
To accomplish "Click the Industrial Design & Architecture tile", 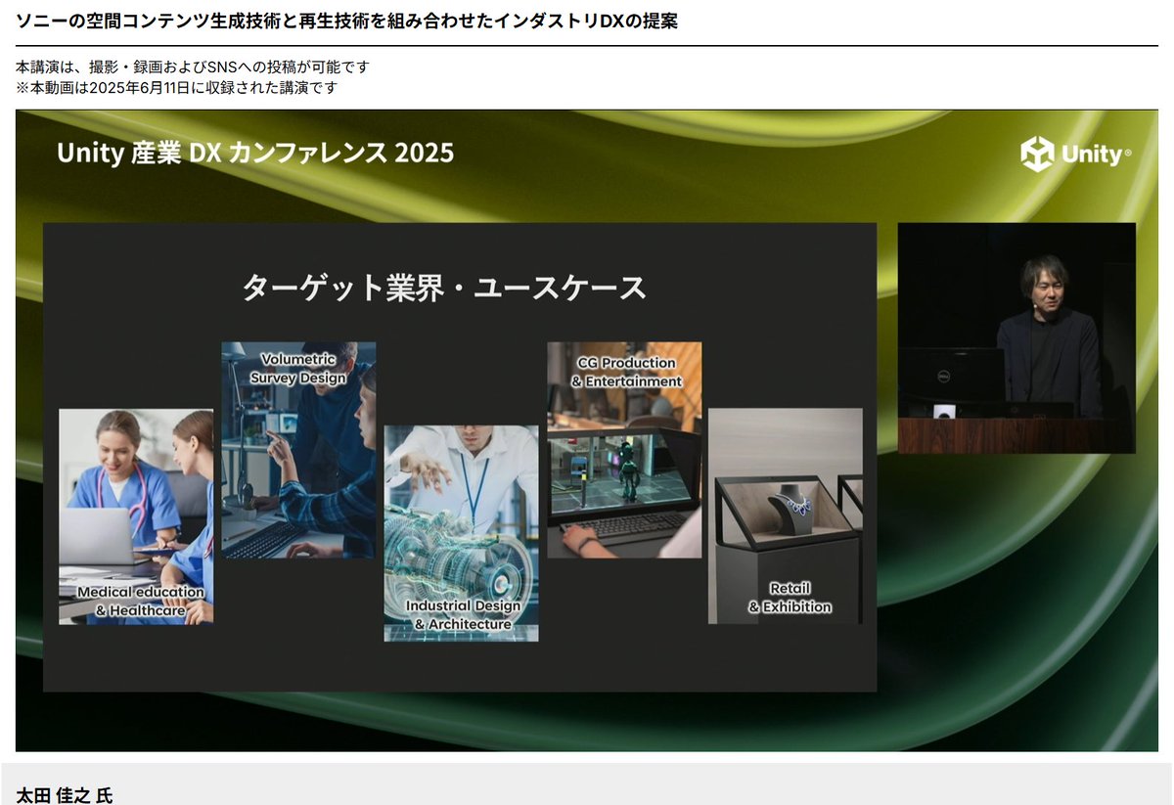I will [461, 533].
